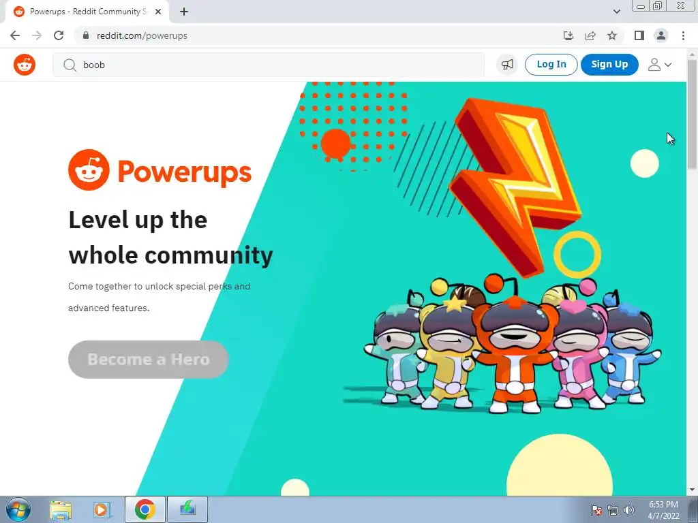Focus the search field containing 'boob'
The height and width of the screenshot is (523, 698).
pos(269,65)
